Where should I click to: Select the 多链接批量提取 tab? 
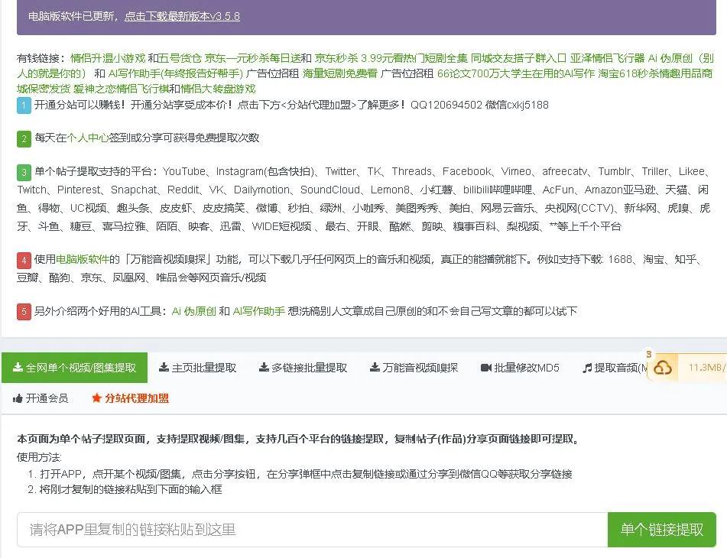point(303,368)
